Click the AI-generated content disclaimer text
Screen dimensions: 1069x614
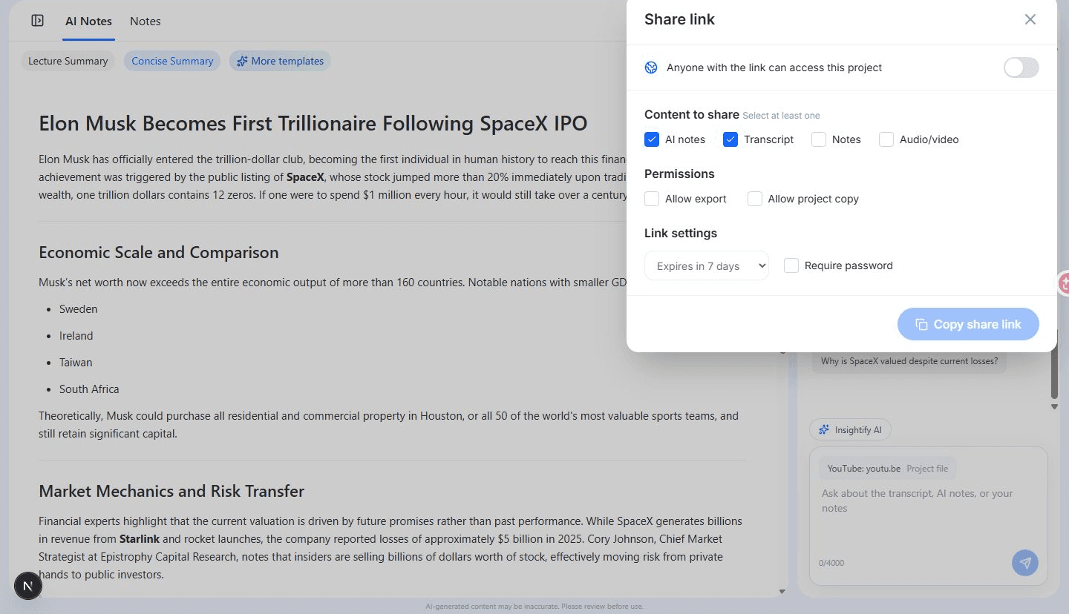pyautogui.click(x=534, y=607)
